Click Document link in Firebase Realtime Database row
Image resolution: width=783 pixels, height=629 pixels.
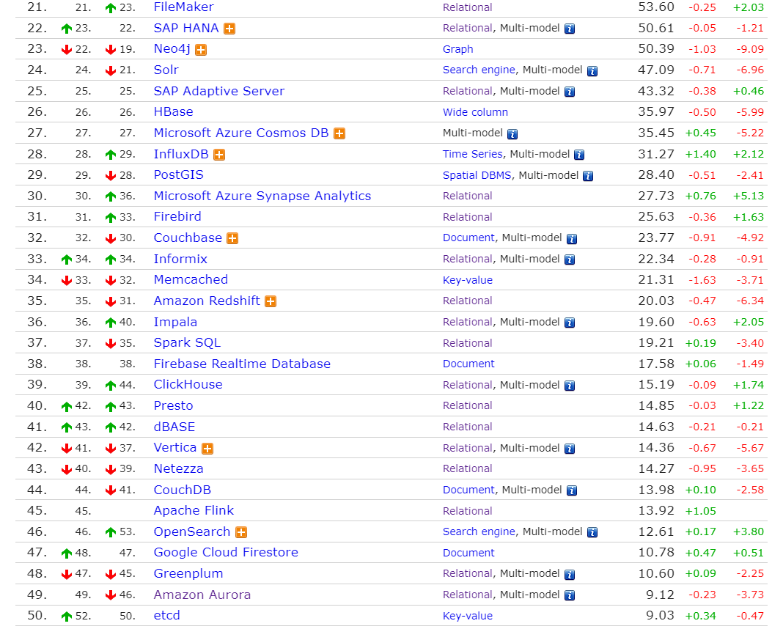[468, 364]
